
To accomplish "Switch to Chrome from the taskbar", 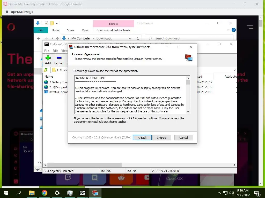I will [x=45, y=193].
